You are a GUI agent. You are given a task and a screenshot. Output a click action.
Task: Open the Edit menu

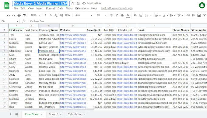[23, 8]
